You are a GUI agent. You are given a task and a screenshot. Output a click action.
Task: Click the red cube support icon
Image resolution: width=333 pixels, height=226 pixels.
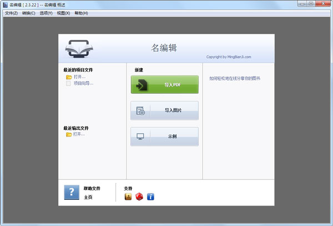139,197
